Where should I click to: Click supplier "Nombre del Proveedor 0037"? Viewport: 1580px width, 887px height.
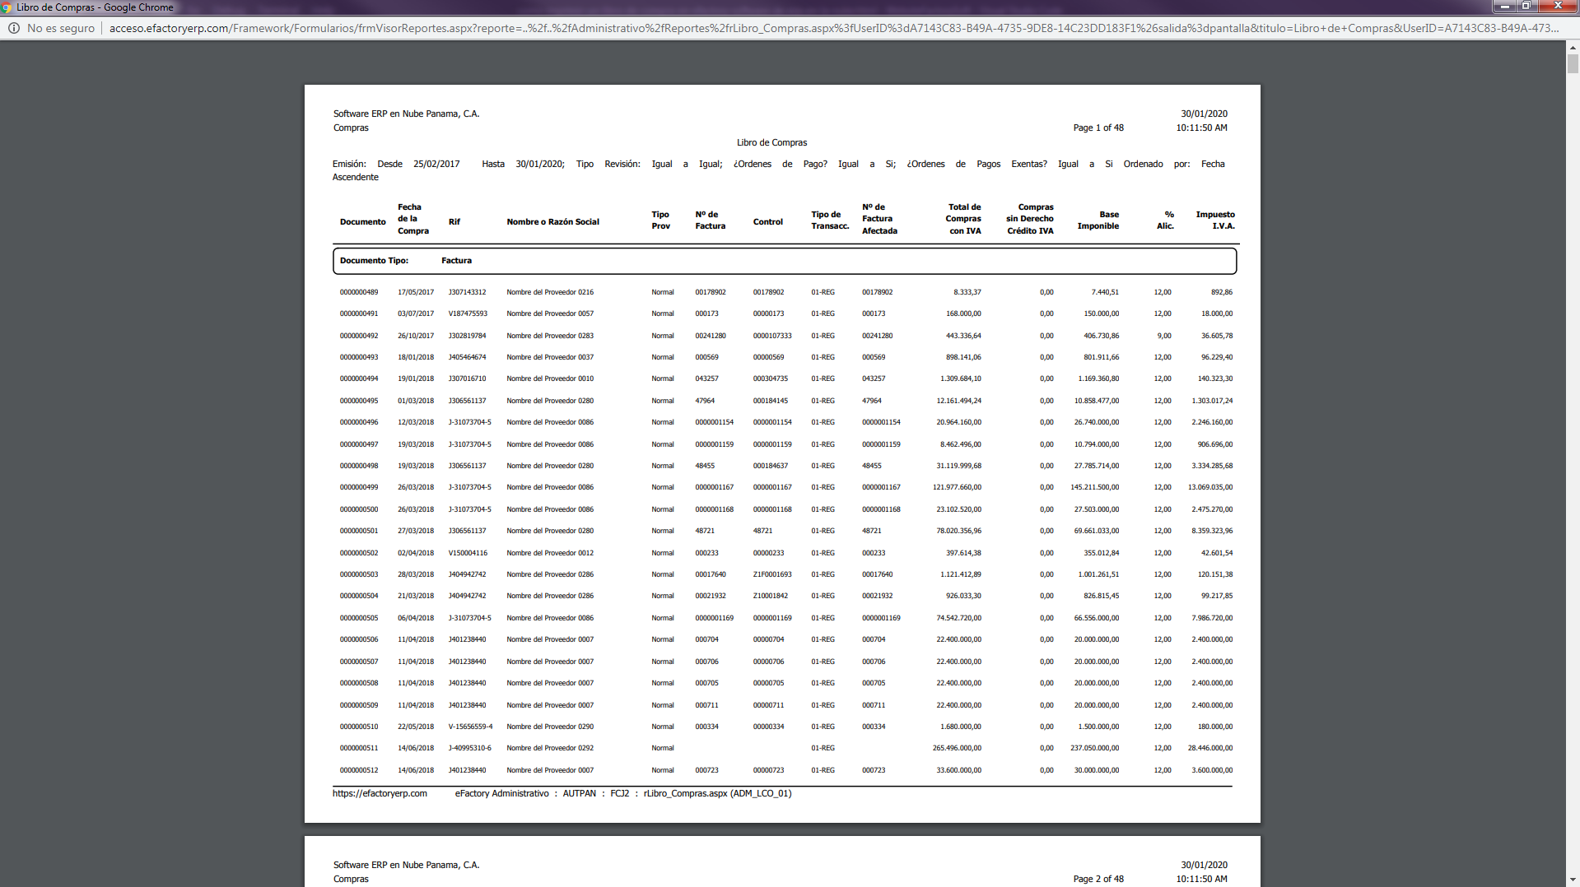click(x=550, y=357)
